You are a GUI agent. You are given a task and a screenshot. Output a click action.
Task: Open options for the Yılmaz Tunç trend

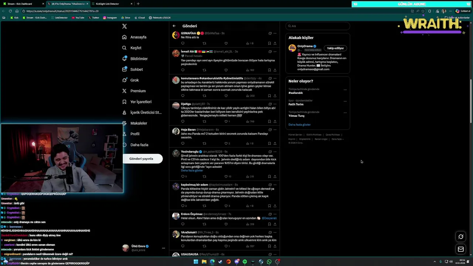[x=345, y=112]
